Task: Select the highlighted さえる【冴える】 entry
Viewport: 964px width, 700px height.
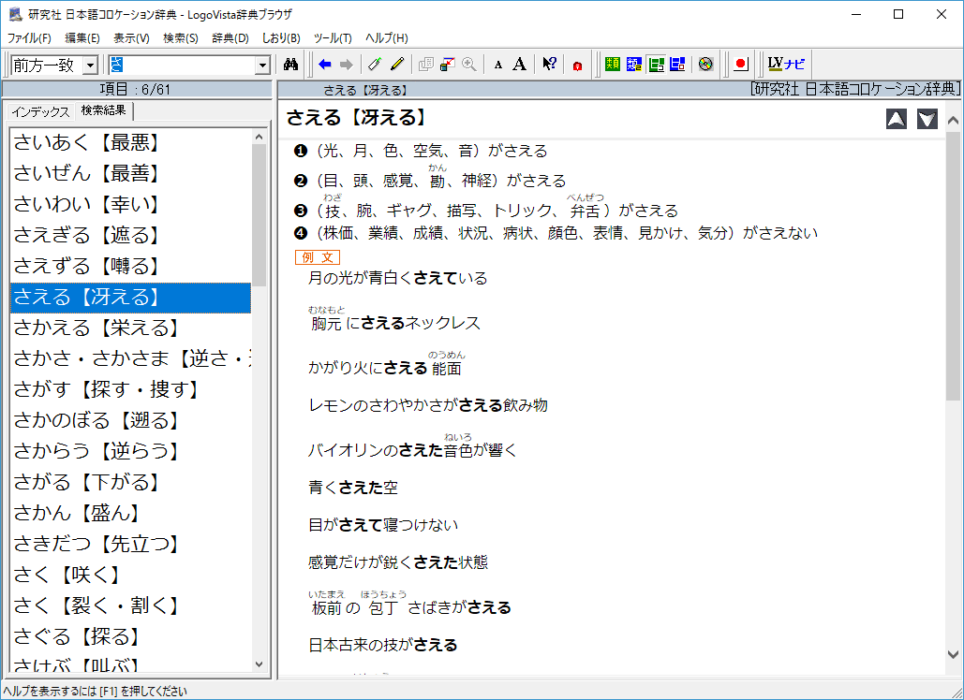Action: (130, 298)
